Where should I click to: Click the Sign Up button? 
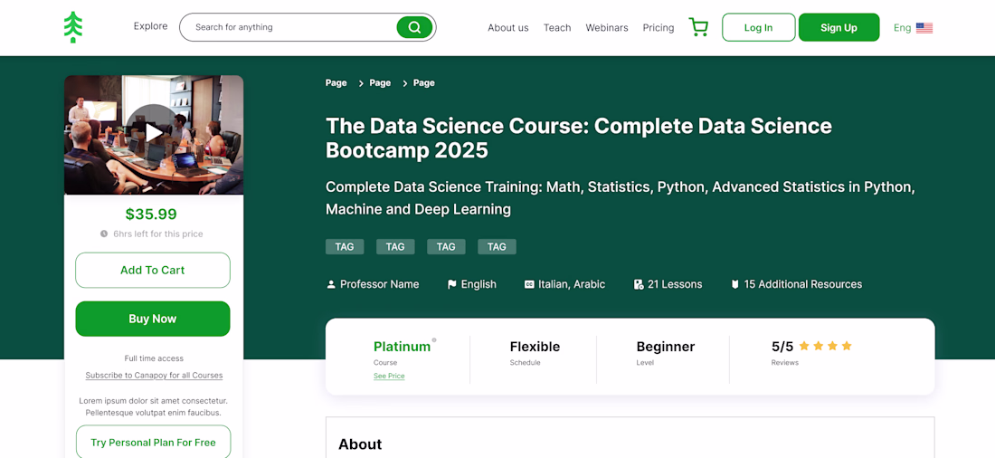pyautogui.click(x=839, y=28)
